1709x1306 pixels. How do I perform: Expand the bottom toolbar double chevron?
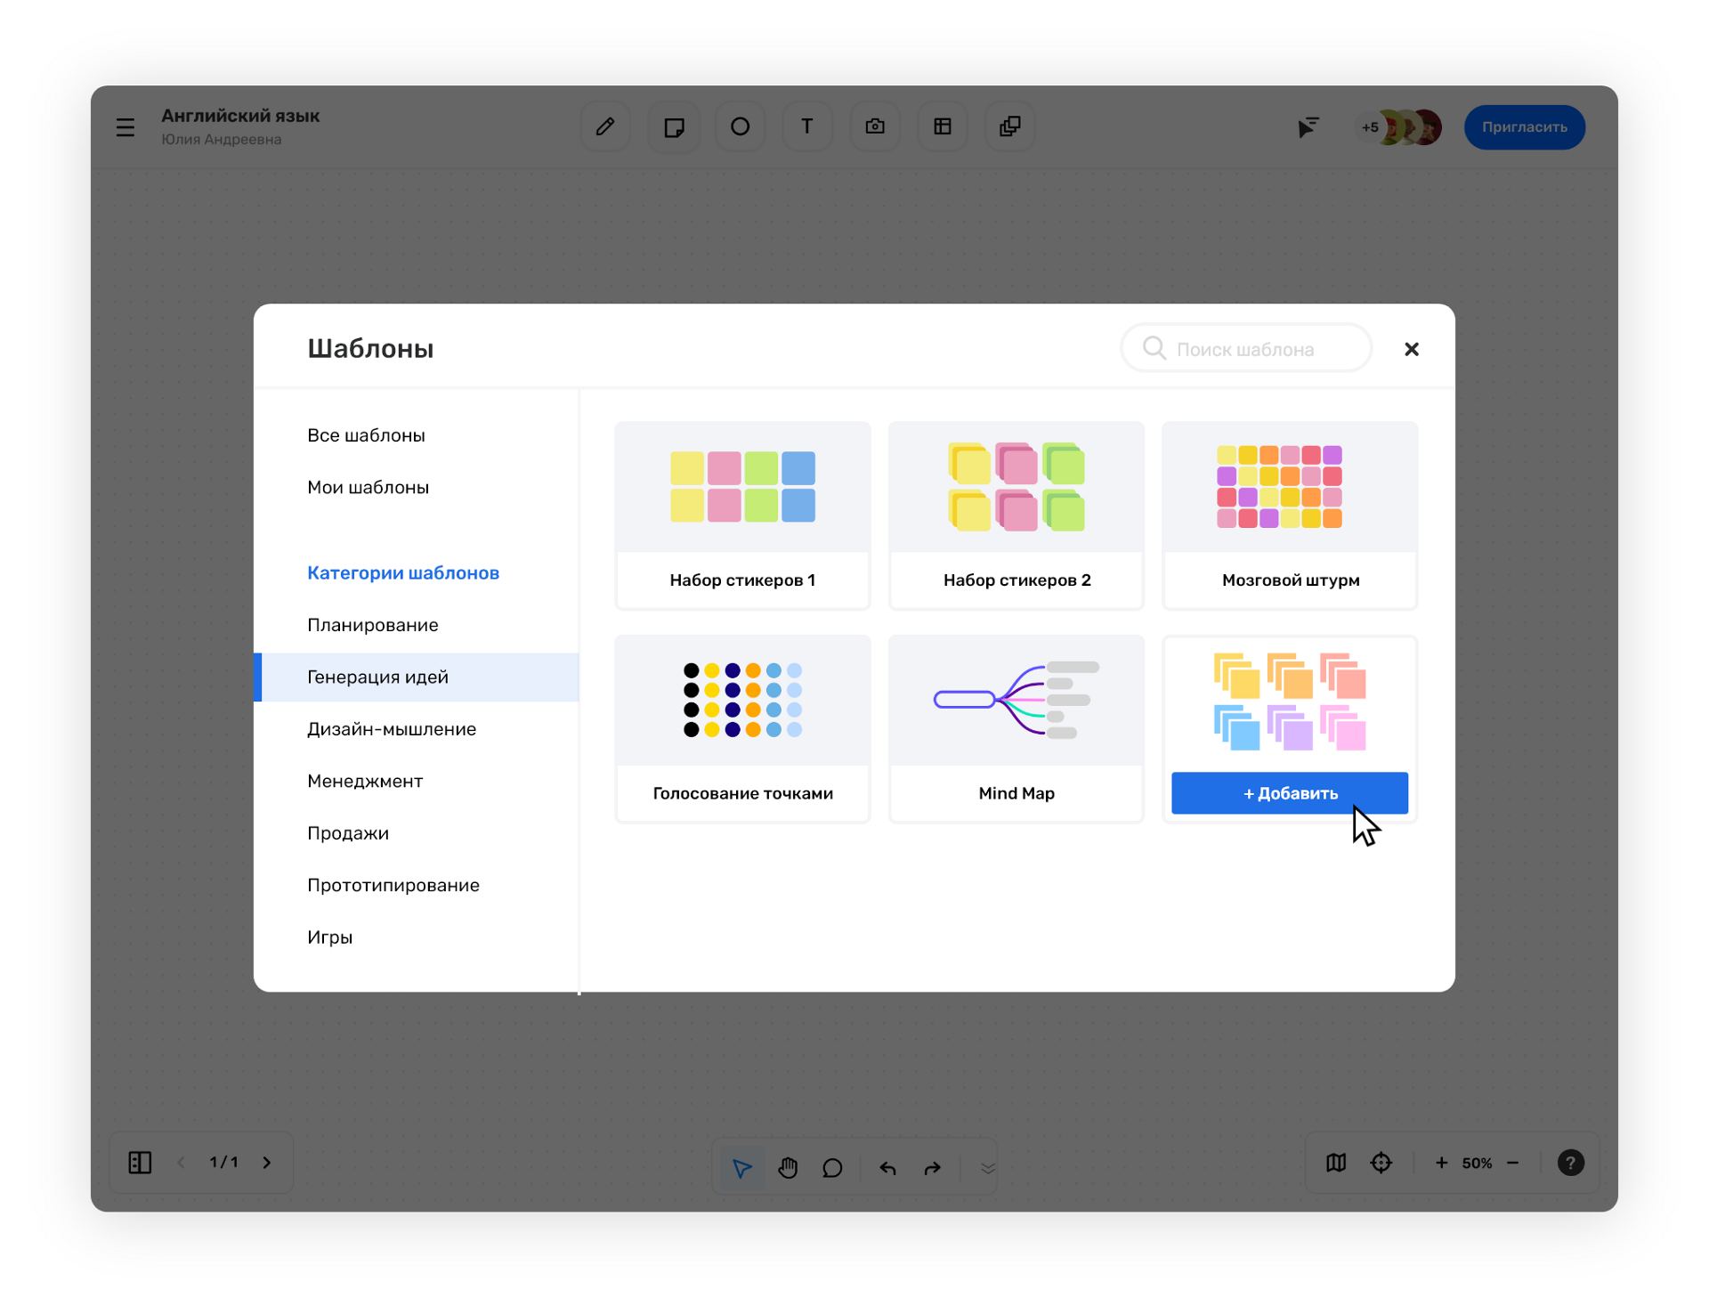point(987,1168)
